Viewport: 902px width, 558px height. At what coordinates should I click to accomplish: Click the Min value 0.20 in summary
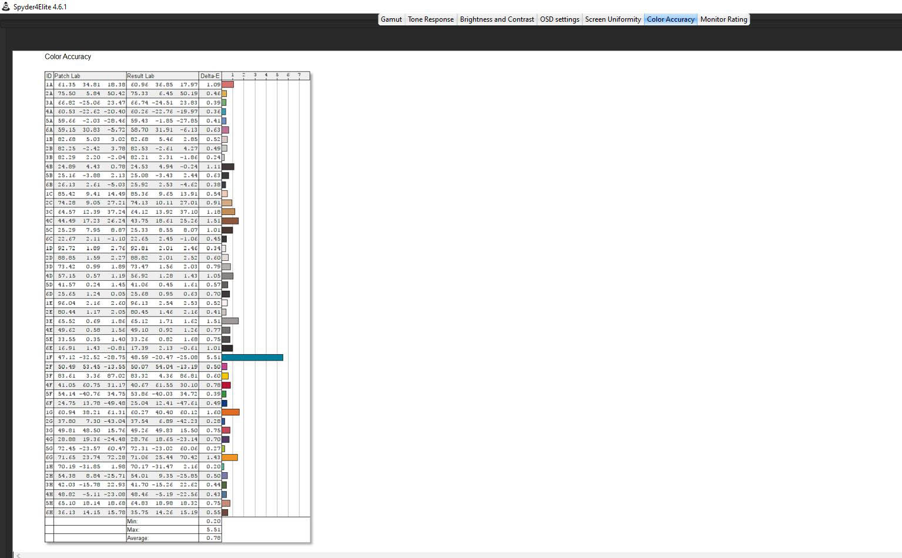point(214,521)
